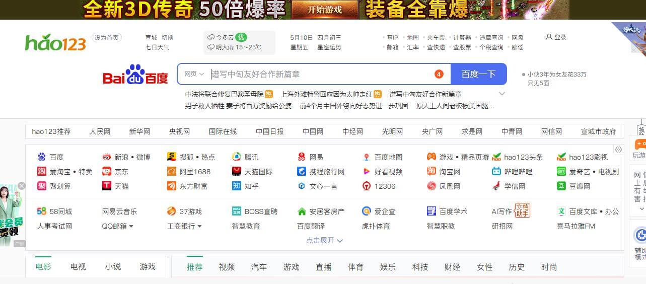Open the 人民网 link
646x284 pixels.
coord(100,131)
